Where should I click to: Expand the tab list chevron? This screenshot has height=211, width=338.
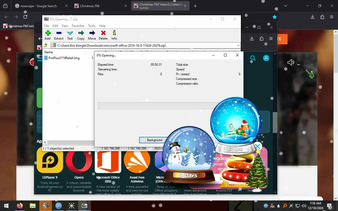[x=285, y=6]
